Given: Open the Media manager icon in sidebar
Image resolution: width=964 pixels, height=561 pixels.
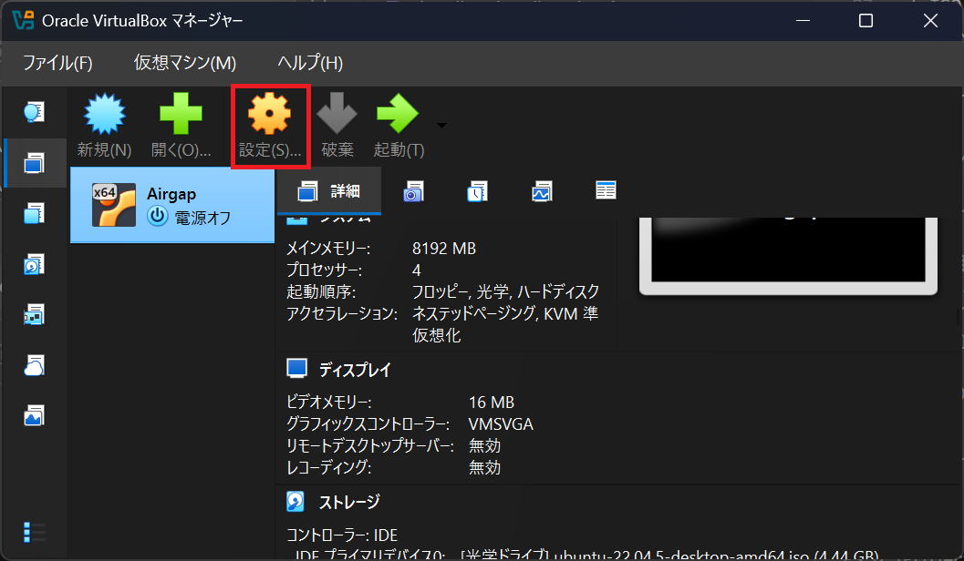Looking at the screenshot, I should [x=34, y=265].
